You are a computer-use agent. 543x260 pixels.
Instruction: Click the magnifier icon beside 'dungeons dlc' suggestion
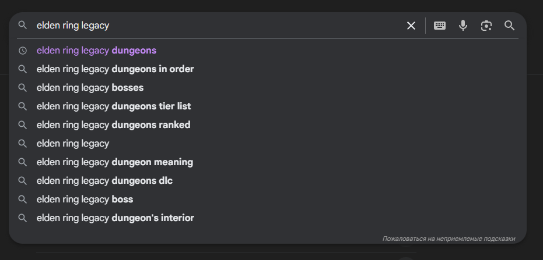point(23,180)
